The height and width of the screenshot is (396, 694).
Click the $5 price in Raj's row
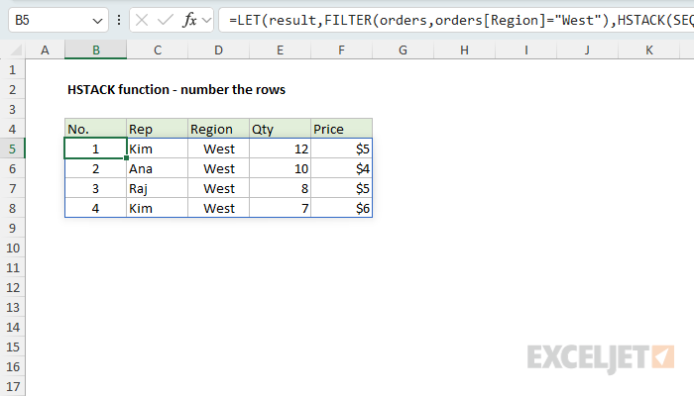pyautogui.click(x=342, y=189)
